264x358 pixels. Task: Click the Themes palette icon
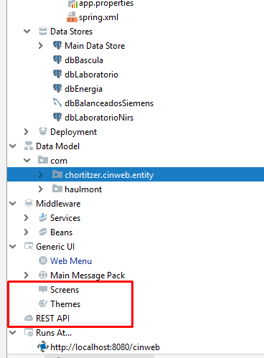(43, 303)
